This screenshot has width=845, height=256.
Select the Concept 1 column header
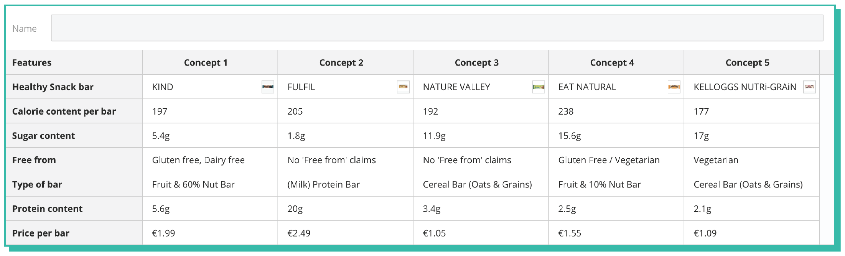pyautogui.click(x=206, y=62)
